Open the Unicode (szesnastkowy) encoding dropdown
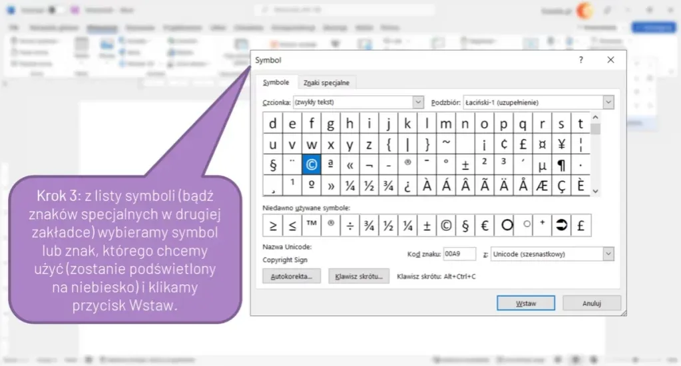Screen dimensions: 681x366 click(608, 254)
